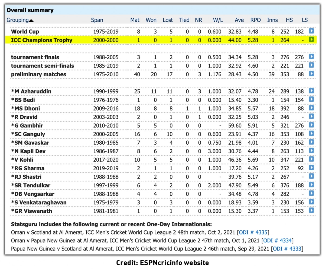Sort table by W/L ratio header

click(x=217, y=20)
